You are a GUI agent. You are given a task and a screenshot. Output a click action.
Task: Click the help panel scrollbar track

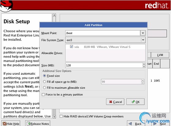pyautogui.click(x=54, y=66)
